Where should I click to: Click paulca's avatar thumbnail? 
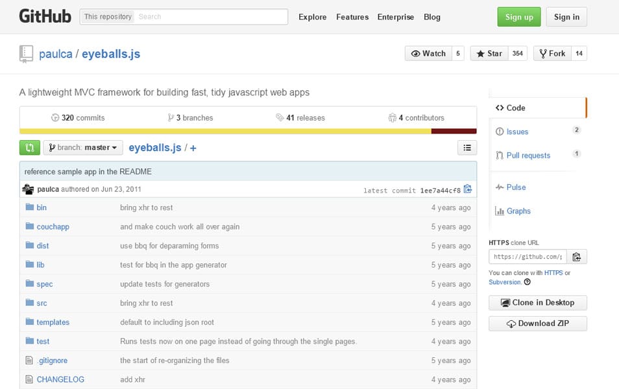pyautogui.click(x=28, y=189)
